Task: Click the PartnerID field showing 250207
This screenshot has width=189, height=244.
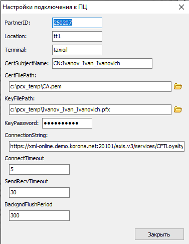Action: (77, 23)
